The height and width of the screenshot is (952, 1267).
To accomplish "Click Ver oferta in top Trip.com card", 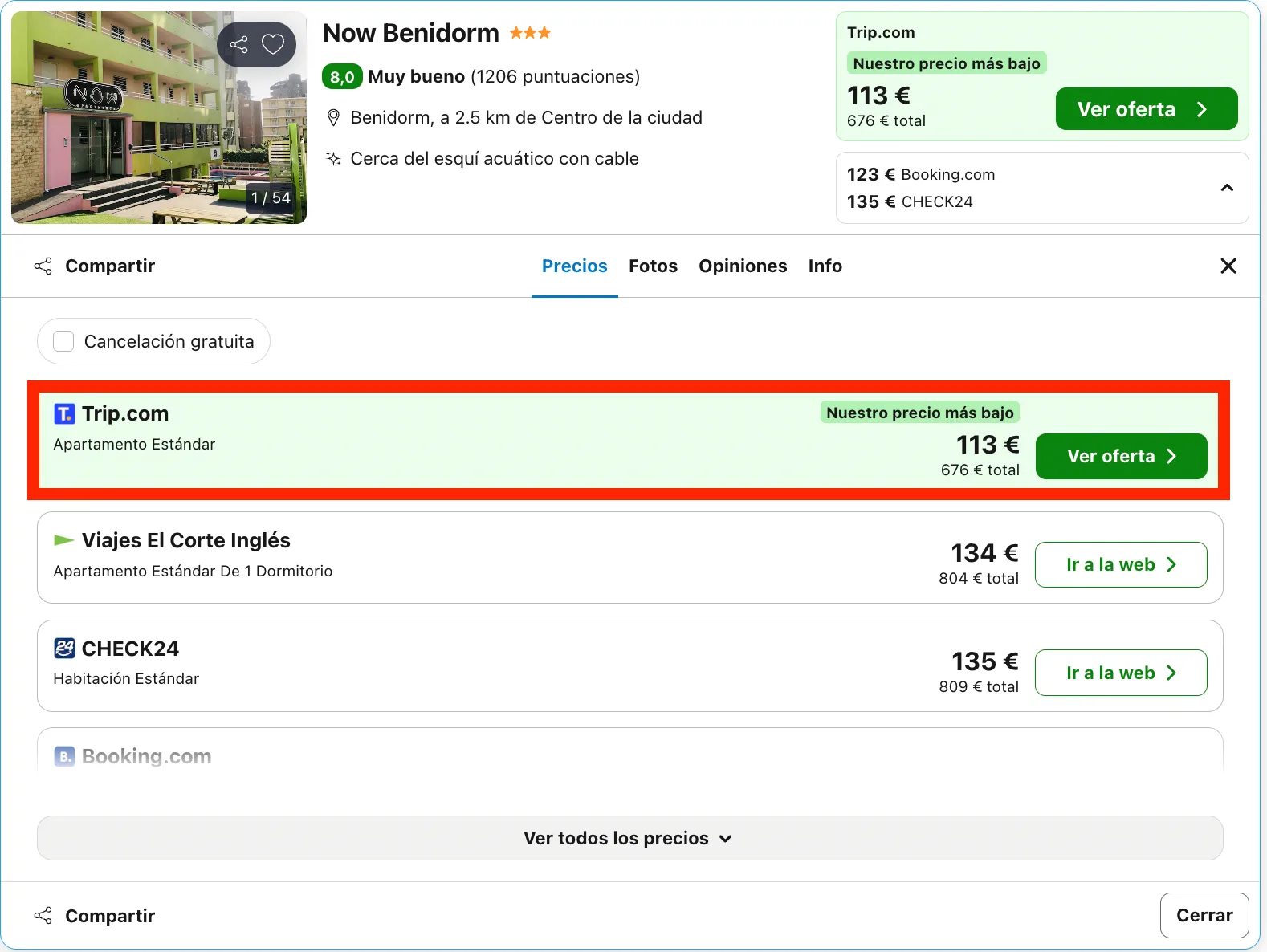I will 1147,109.
